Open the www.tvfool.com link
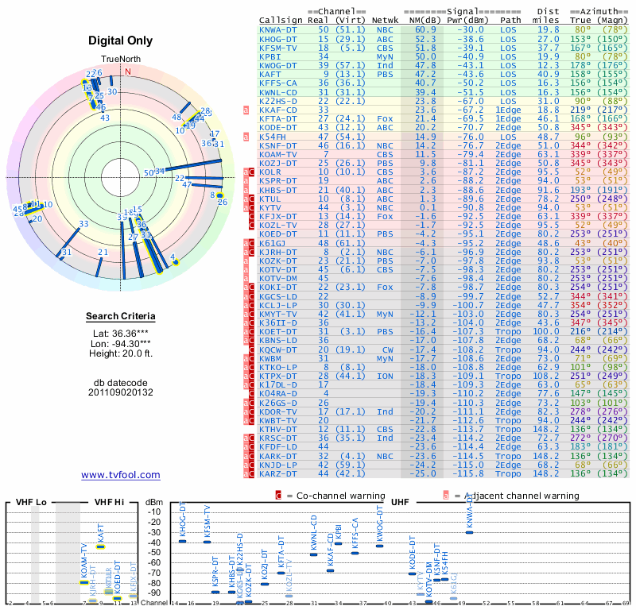 pos(121,475)
